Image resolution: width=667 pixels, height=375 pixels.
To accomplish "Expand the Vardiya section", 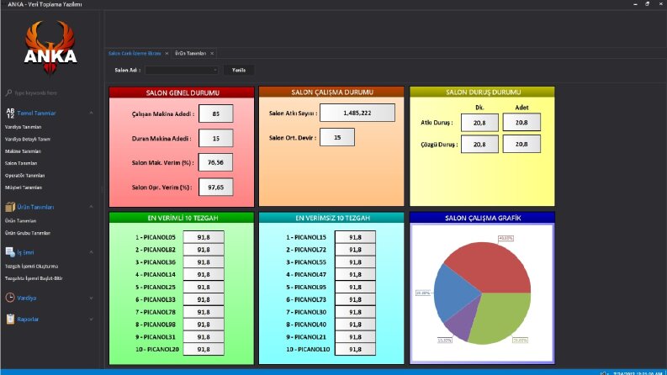I will point(91,298).
